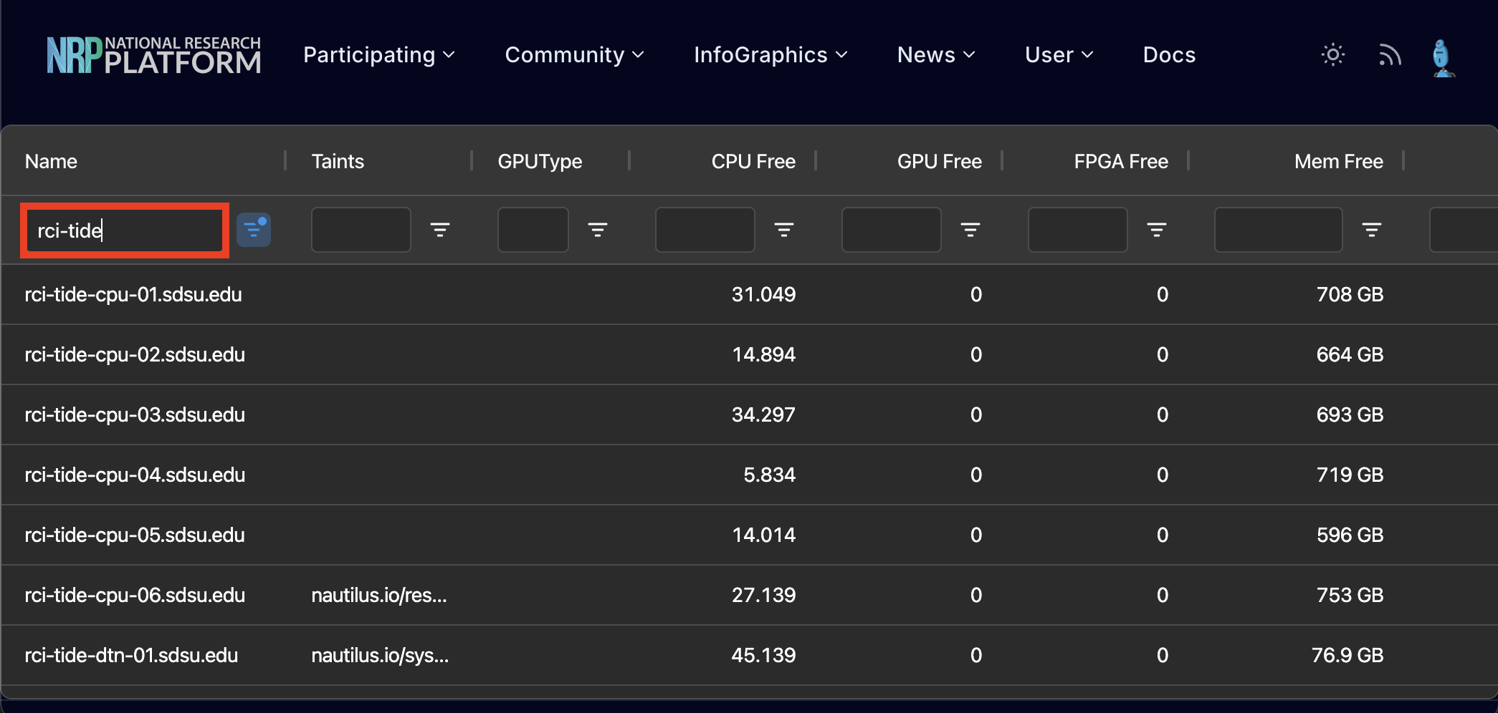Toggle dark/light theme with the sun icon
Screen dimensions: 1498x713
(1332, 54)
